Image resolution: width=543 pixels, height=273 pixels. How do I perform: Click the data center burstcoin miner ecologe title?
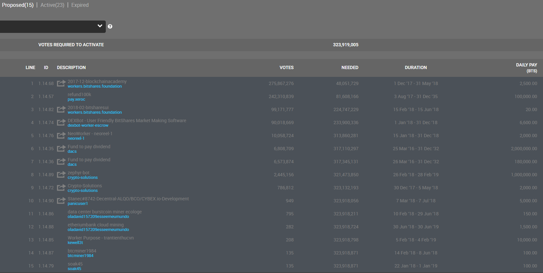point(105,212)
